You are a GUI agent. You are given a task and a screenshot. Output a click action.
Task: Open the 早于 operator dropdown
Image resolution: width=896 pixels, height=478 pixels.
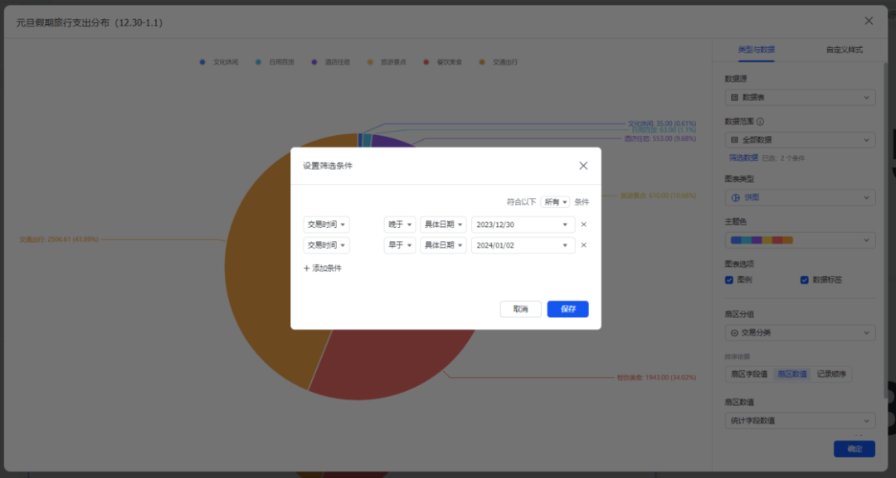coord(399,245)
